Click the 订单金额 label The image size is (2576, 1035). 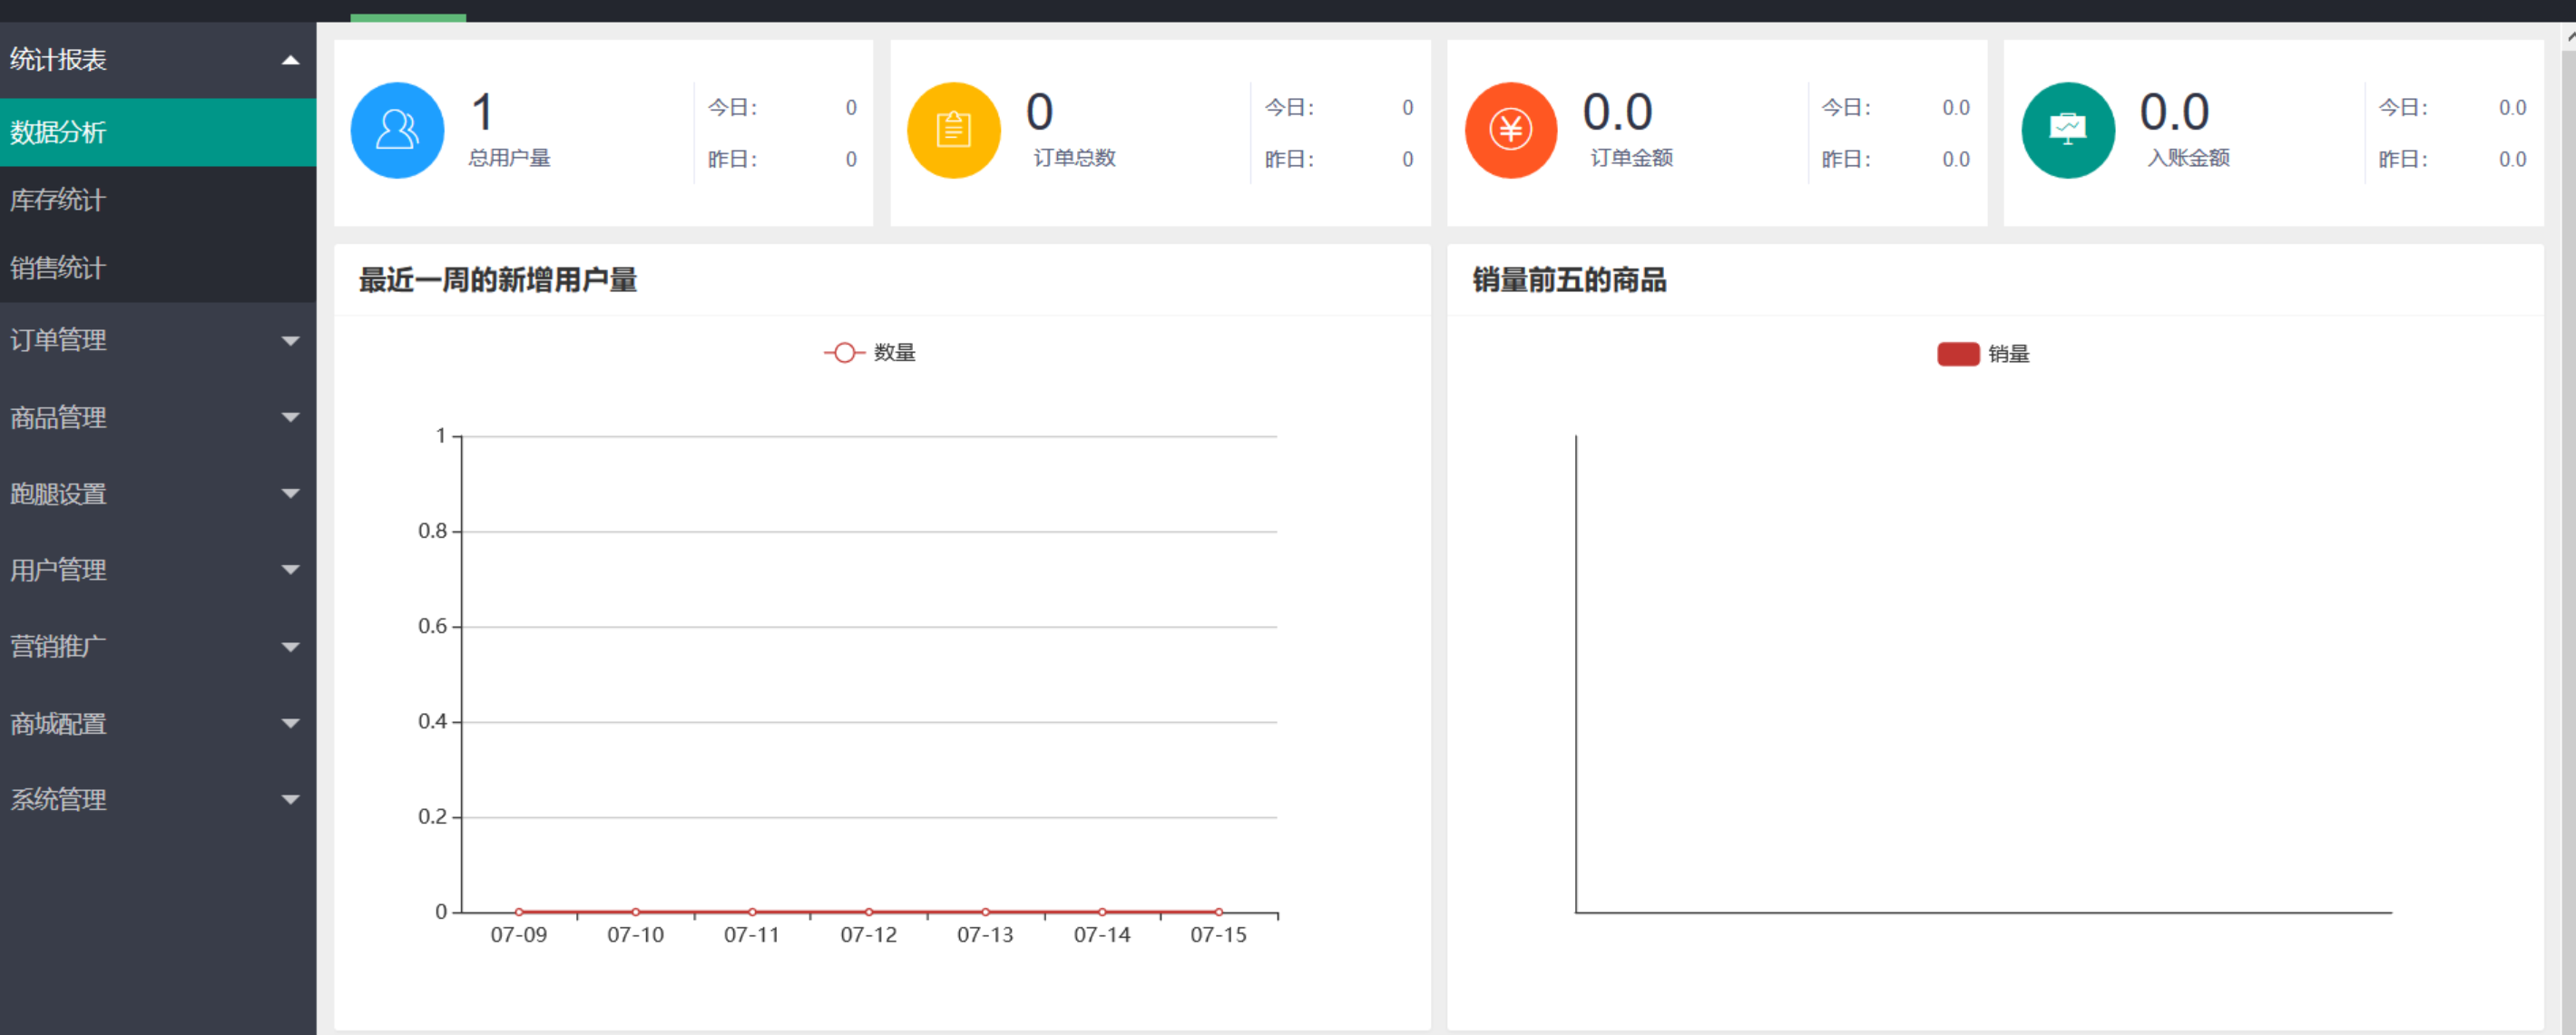1631,158
